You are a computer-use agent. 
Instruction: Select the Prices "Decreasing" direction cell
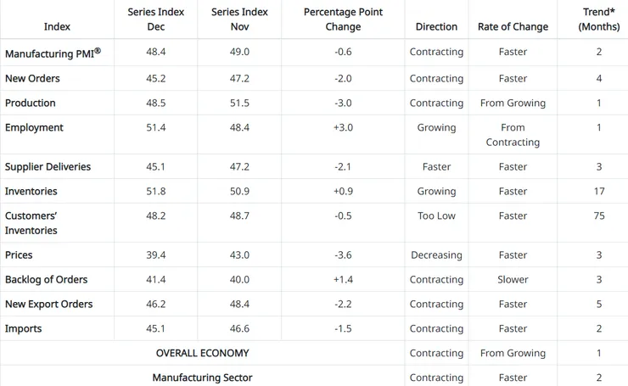(x=436, y=255)
